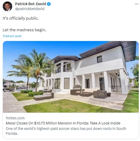This screenshot has height=141, width=140.
Task: Click the Traducir post link
Action: point(12,36)
